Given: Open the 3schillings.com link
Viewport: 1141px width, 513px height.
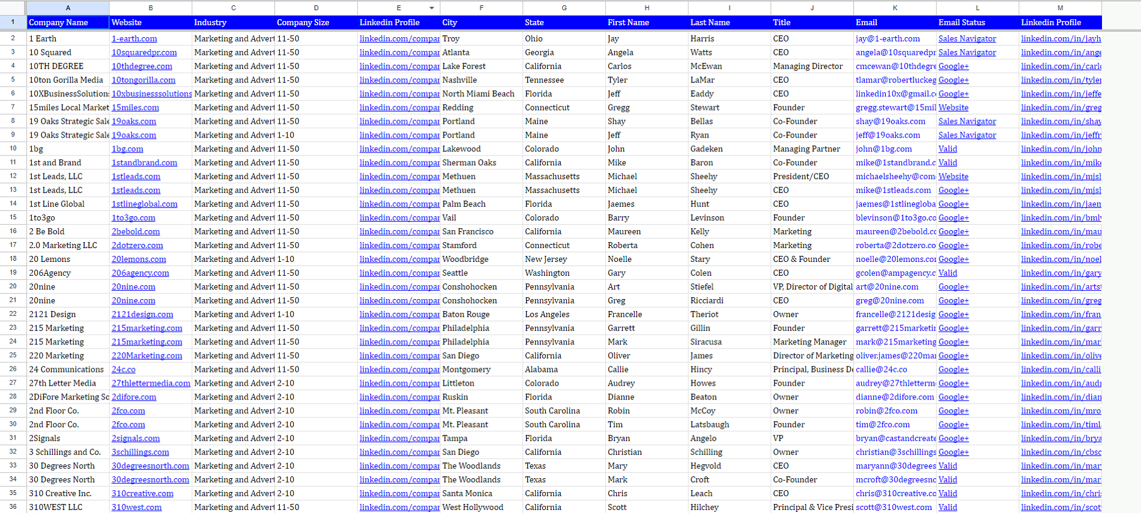Looking at the screenshot, I should [141, 453].
